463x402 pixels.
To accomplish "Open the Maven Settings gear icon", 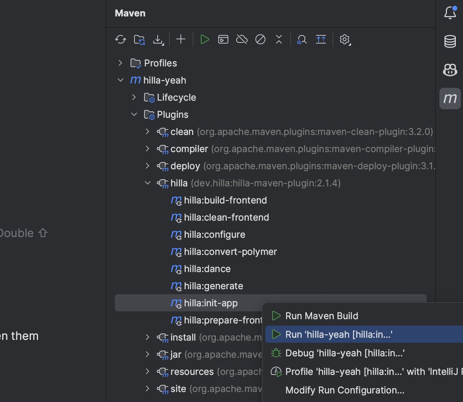I will pos(345,39).
